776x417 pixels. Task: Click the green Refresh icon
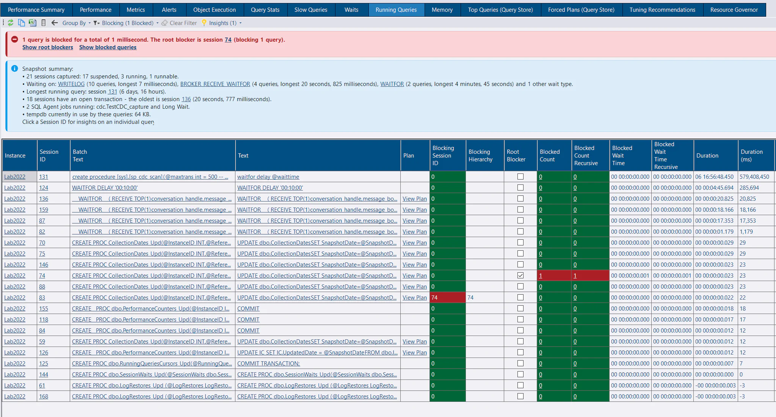(11, 23)
